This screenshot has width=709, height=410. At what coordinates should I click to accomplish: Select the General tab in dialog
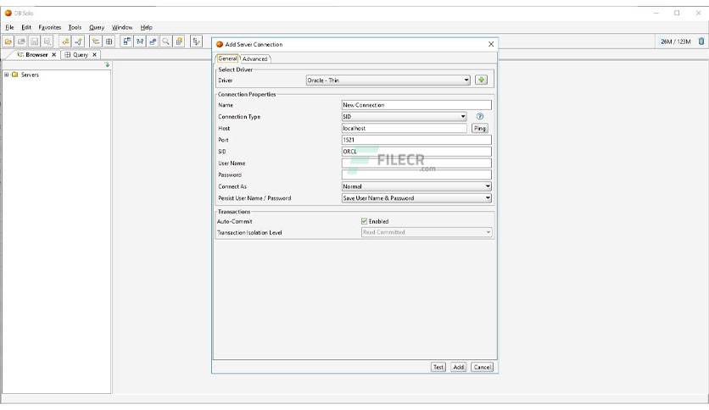227,58
